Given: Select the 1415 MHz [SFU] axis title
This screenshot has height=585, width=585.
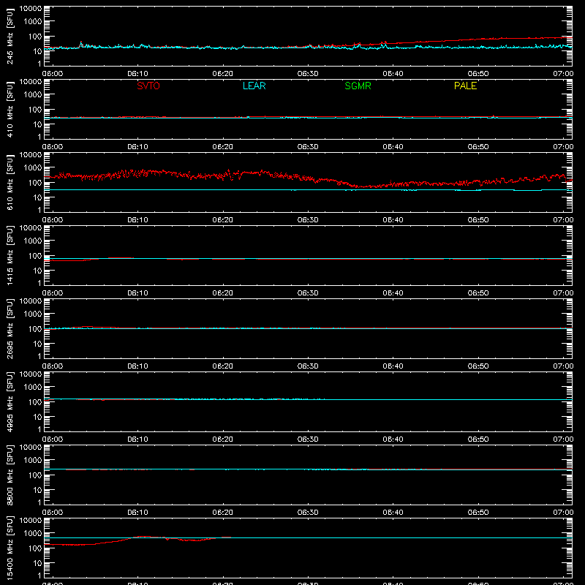Looking at the screenshot, I should [x=10, y=255].
